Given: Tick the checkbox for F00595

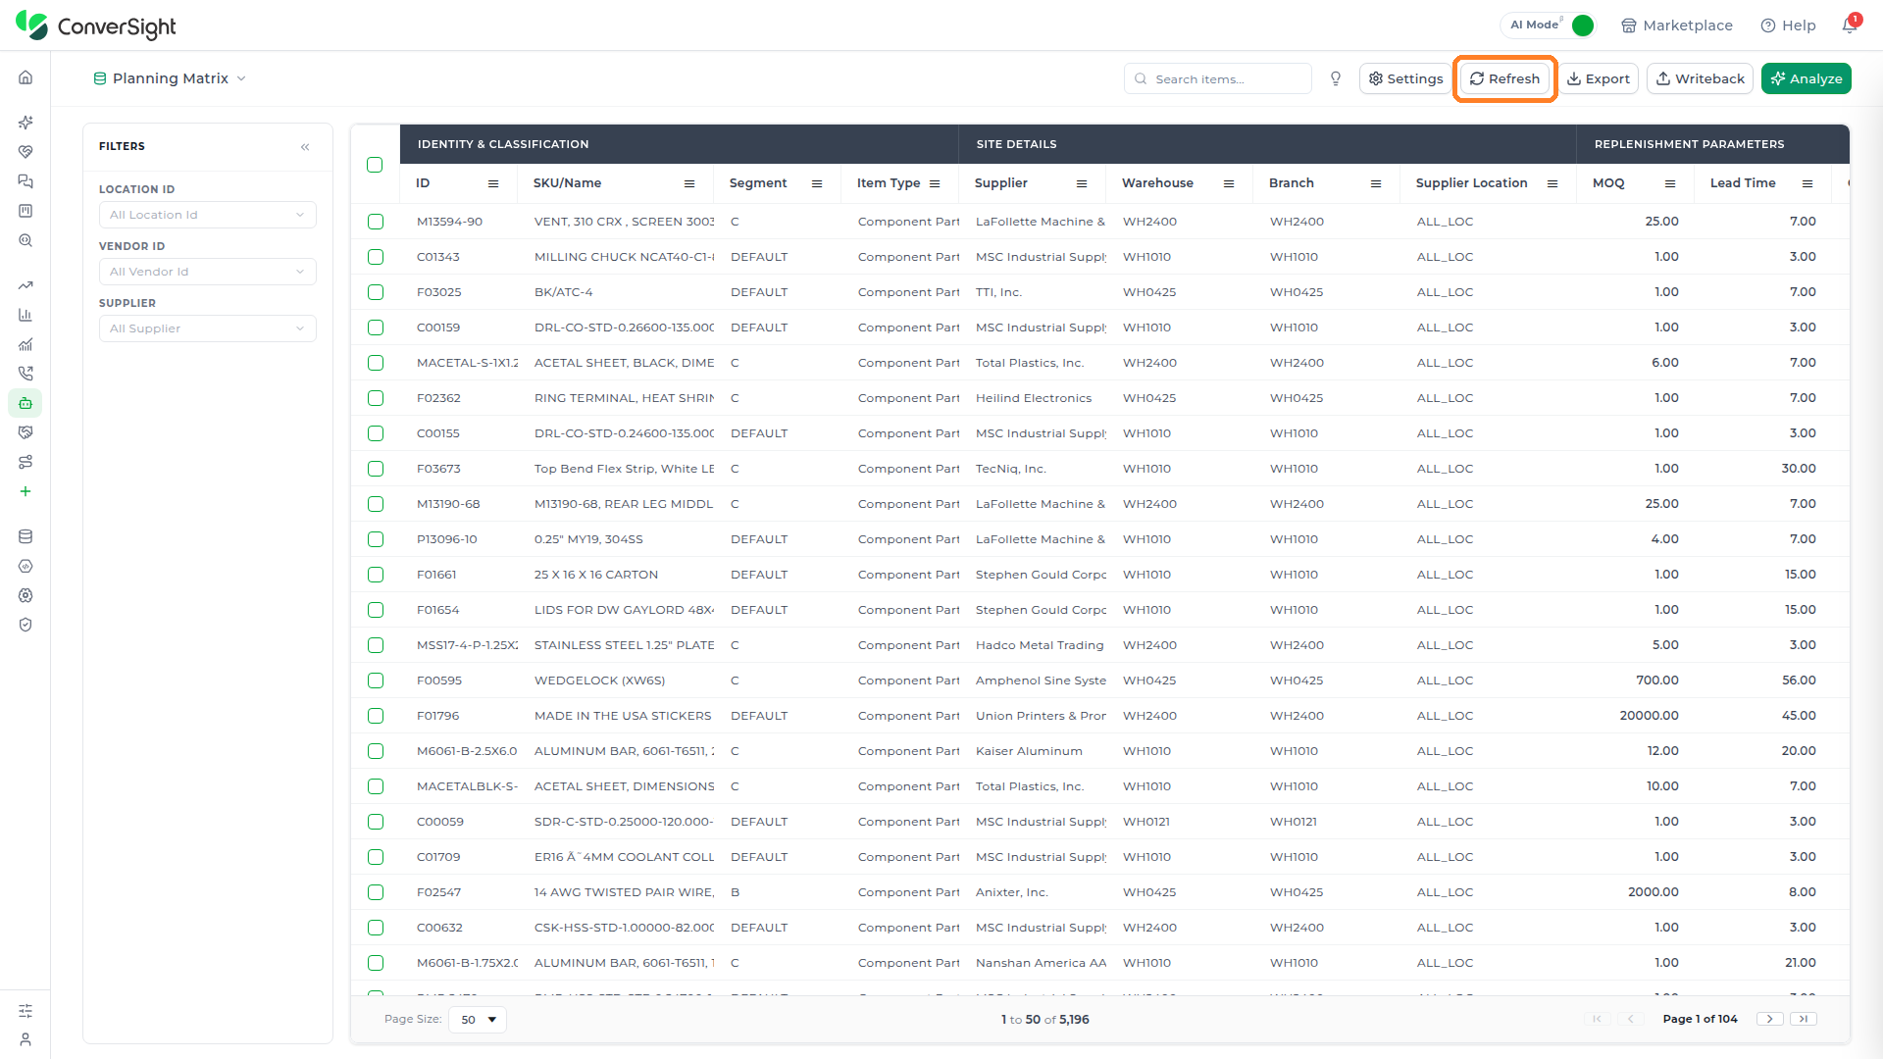Looking at the screenshot, I should [x=376, y=681].
